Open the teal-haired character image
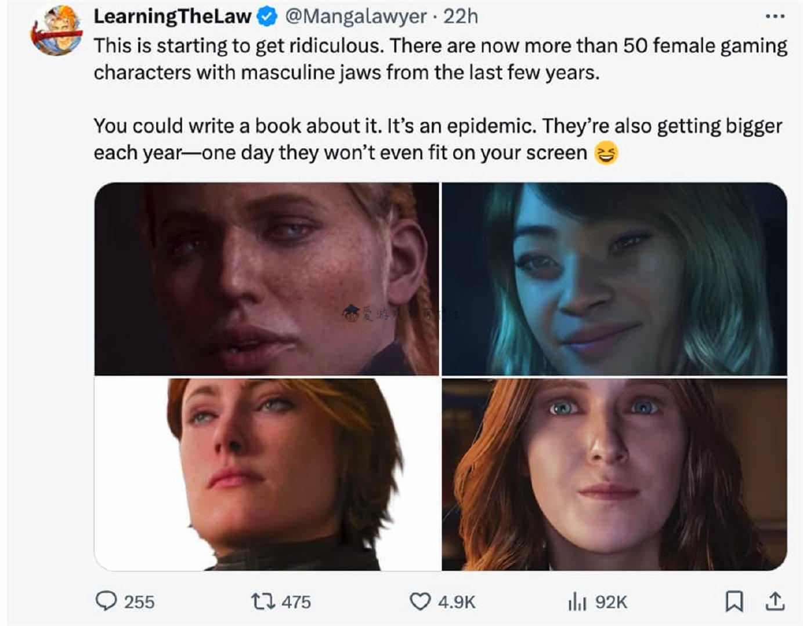The height and width of the screenshot is (626, 803). click(x=614, y=279)
